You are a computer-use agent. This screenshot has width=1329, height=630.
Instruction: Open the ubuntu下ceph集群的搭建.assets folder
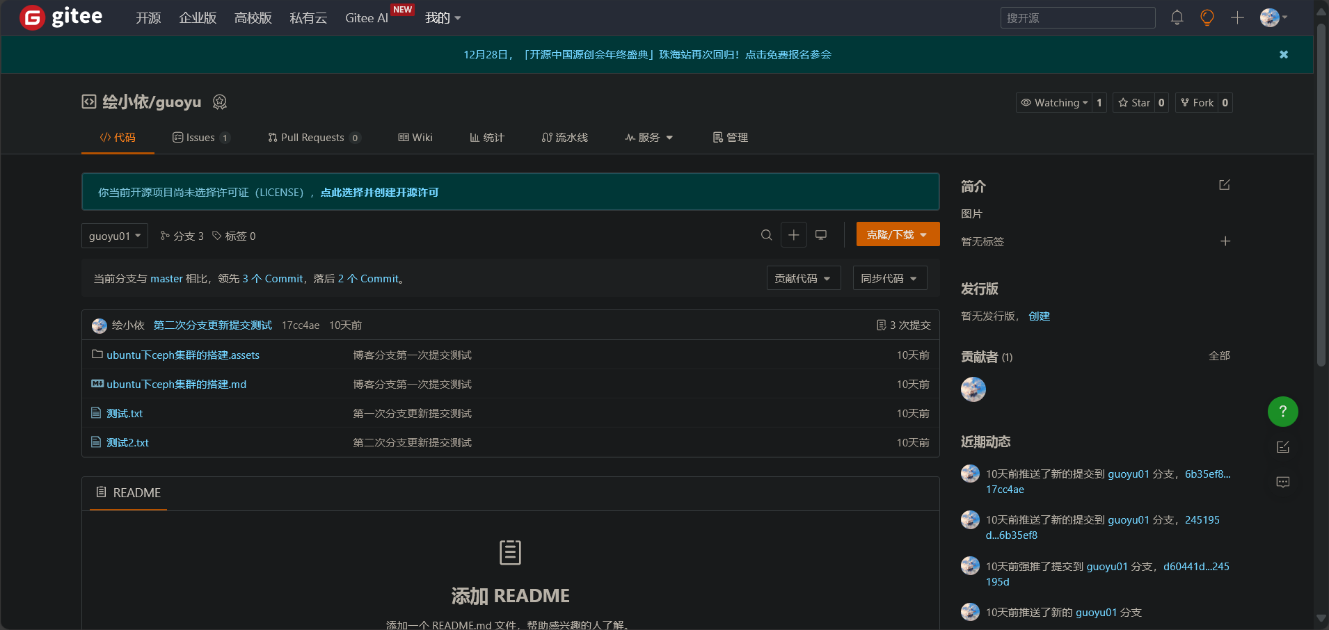(183, 355)
